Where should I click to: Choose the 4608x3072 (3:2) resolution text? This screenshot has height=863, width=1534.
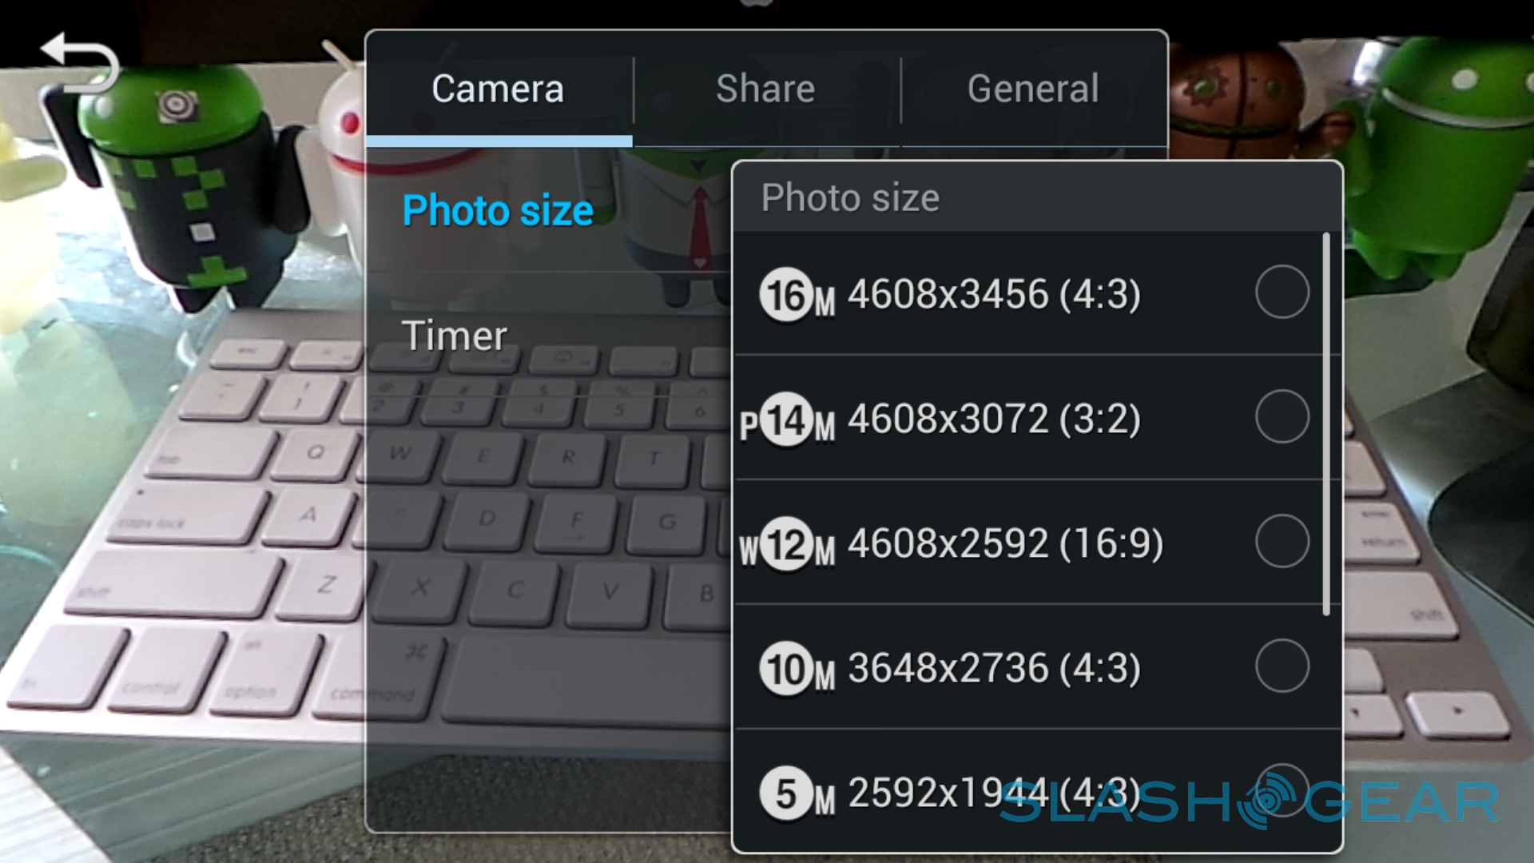[x=994, y=419]
